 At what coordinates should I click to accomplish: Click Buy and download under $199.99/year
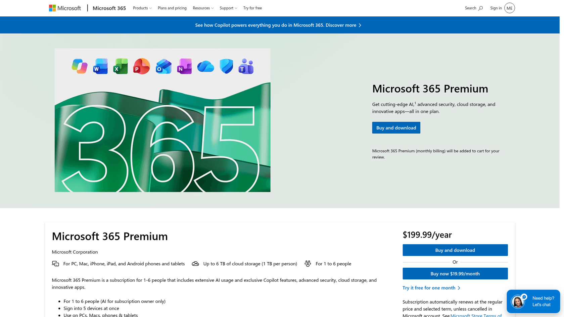(x=455, y=250)
